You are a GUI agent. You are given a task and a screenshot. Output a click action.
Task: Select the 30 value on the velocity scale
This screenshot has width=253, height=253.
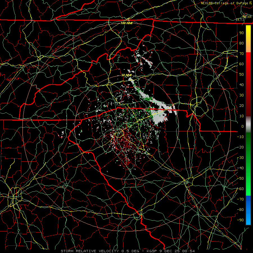click(x=241, y=95)
